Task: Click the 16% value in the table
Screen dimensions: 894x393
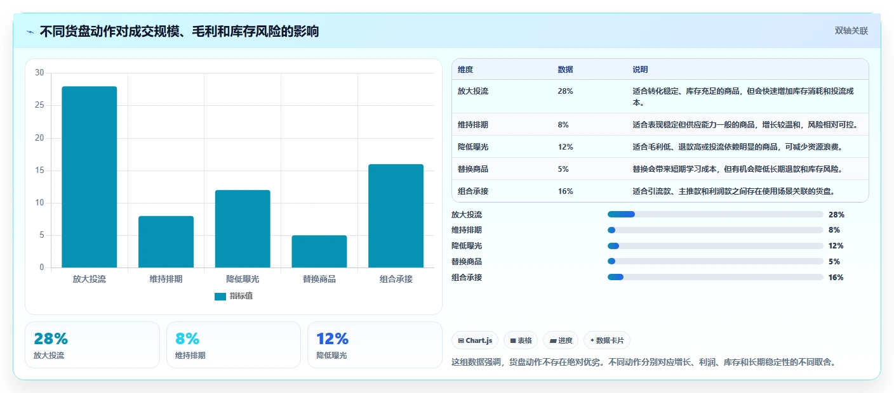Action: pyautogui.click(x=565, y=191)
